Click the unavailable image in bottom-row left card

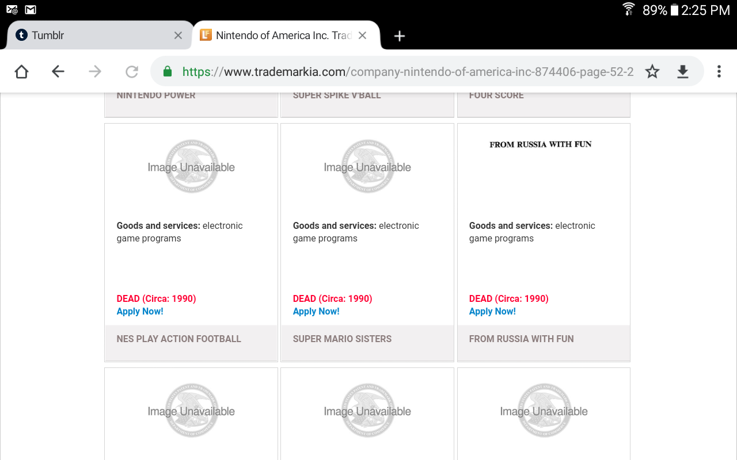(191, 411)
